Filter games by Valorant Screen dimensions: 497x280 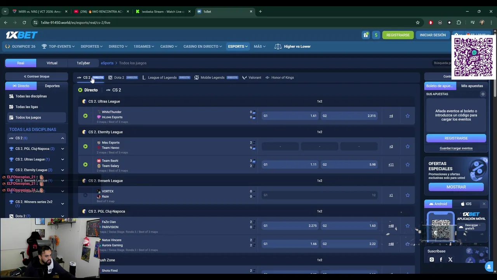[252, 77]
